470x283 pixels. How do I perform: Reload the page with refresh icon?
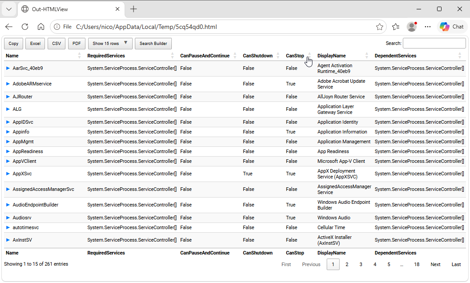point(25,27)
